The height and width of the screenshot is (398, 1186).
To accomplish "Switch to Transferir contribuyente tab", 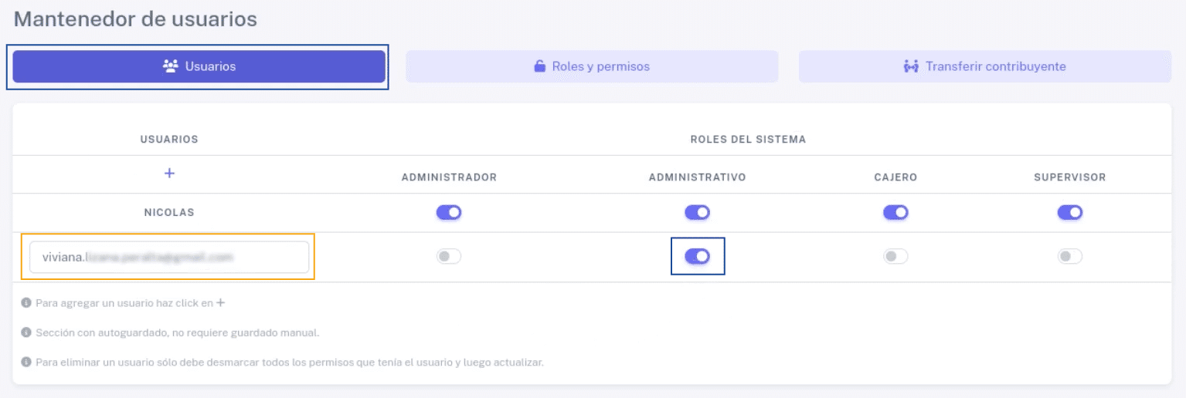I will tap(985, 66).
